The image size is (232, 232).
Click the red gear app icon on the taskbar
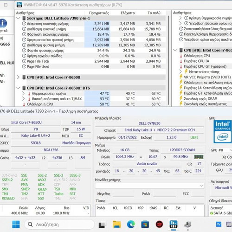pyautogui.click(x=159, y=225)
